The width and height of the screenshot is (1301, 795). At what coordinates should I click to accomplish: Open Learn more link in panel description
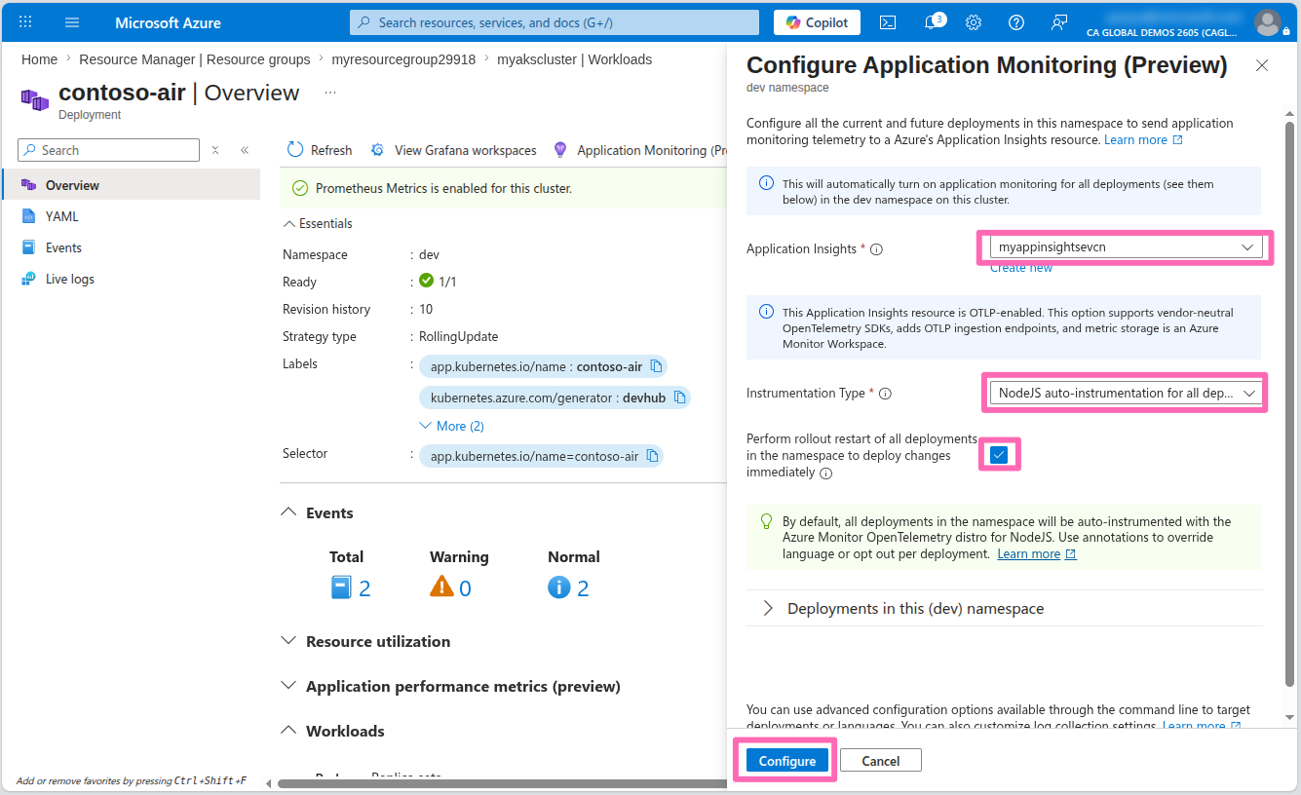pyautogui.click(x=1143, y=140)
